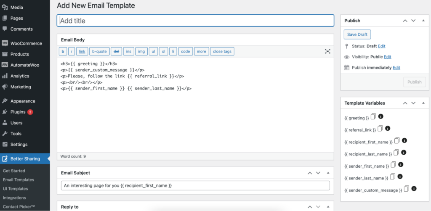Toggle distraction-free fullscreen editor icon

[x=327, y=51]
